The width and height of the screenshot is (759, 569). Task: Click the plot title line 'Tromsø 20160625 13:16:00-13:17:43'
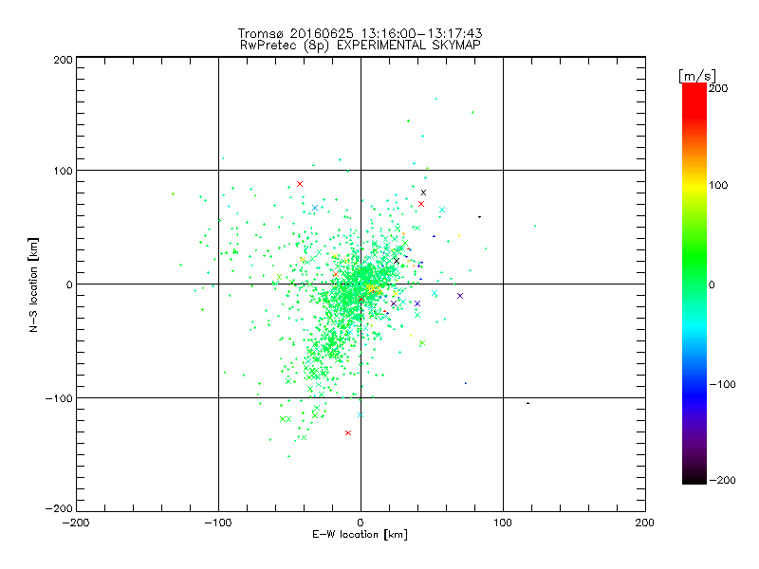tap(360, 33)
